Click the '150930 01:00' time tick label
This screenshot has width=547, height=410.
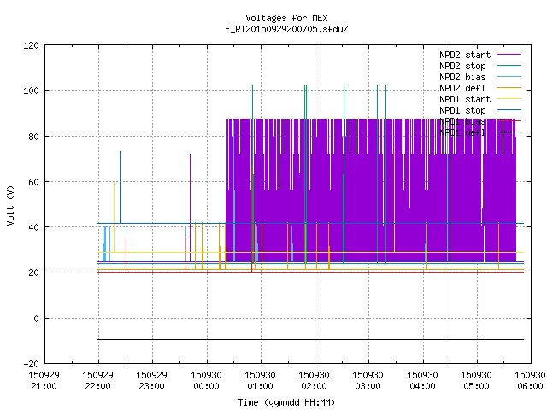(260, 381)
